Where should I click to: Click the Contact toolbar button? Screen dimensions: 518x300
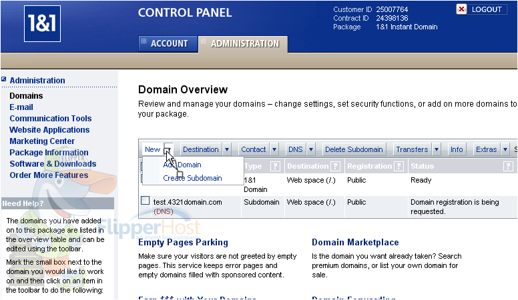tap(254, 149)
